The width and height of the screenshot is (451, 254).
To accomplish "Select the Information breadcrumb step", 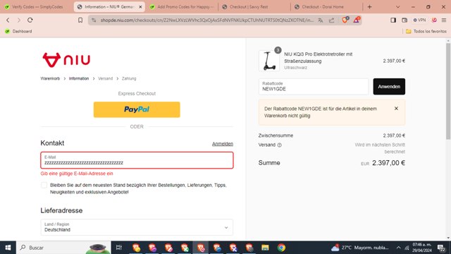I will 79,78.
